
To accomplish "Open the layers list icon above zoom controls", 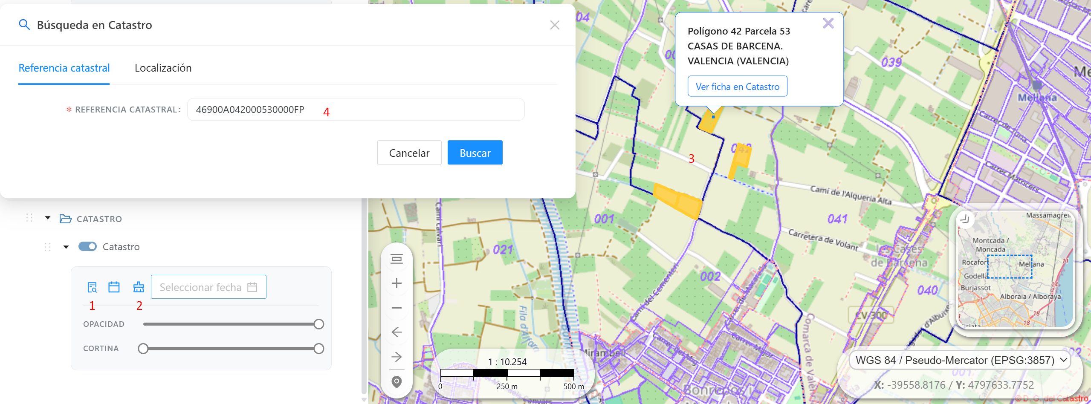I will click(396, 259).
